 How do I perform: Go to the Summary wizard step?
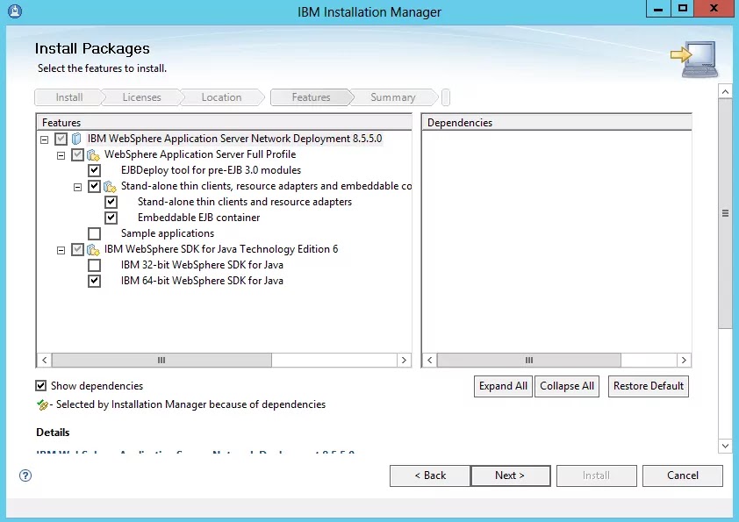(x=393, y=97)
